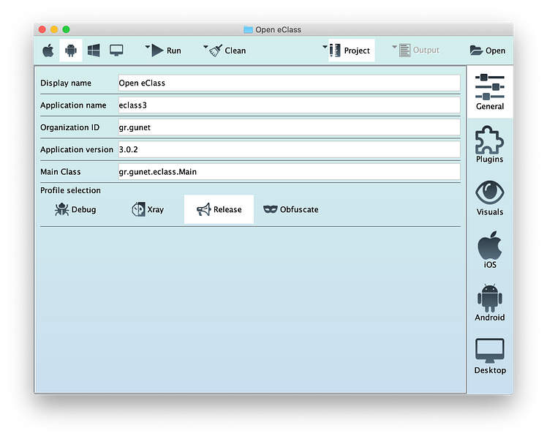Viewport: 547px width, 439px height.
Task: Expand the Clean dropdown arrow
Action: tap(205, 47)
